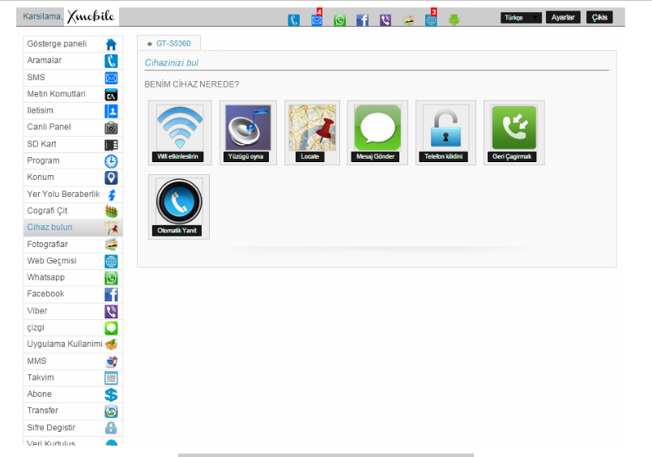Open the Facebook icon in top toolbar
Viewport: 652px width, 457px height.
click(363, 20)
